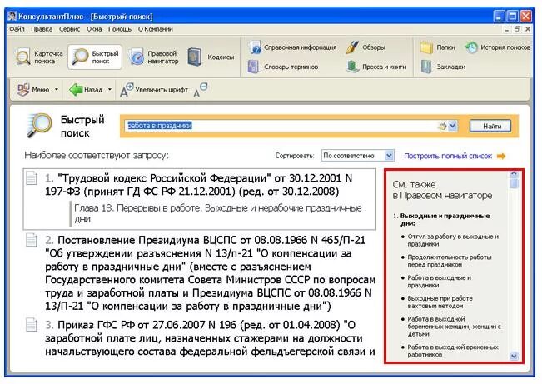
Task: Open Работа в выходные и праздники link
Action: tap(439, 282)
